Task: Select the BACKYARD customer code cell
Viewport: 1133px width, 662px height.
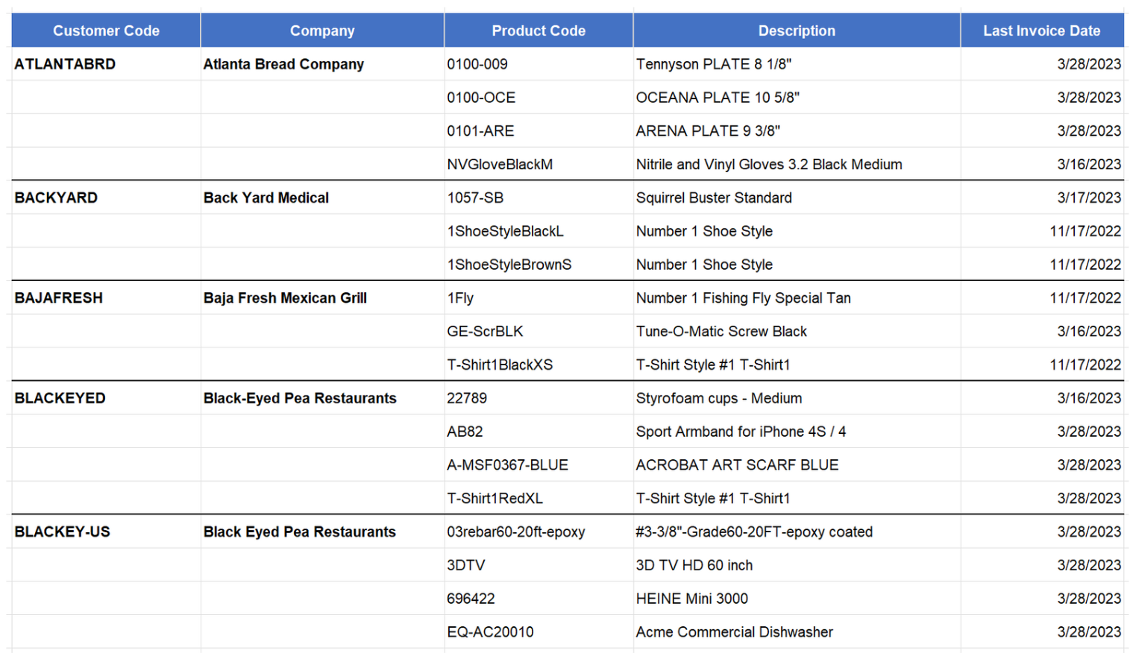Action: (x=57, y=198)
